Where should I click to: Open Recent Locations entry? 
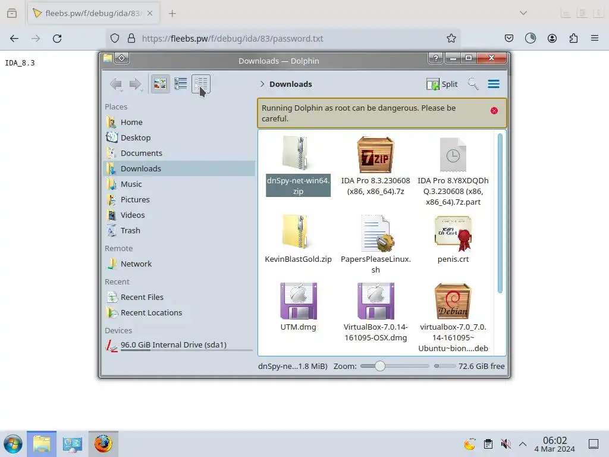point(180,313)
